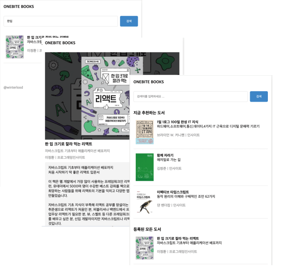Screen dimensions: 286x273
Task: Click the search field containing 한입
Action: tap(60, 21)
